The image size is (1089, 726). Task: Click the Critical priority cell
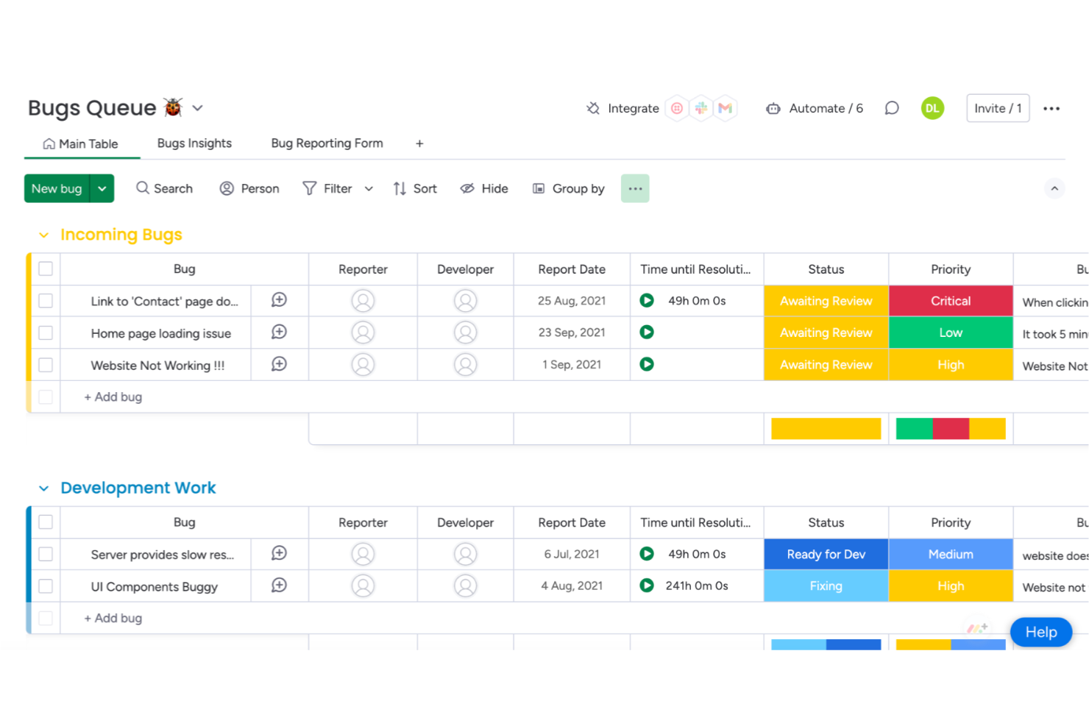950,301
